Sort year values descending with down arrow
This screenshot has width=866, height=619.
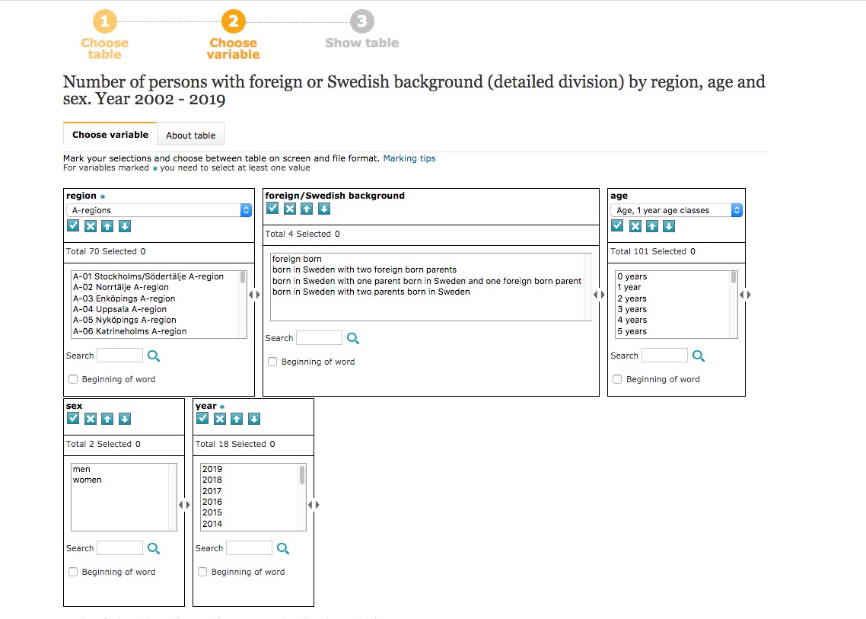[254, 419]
